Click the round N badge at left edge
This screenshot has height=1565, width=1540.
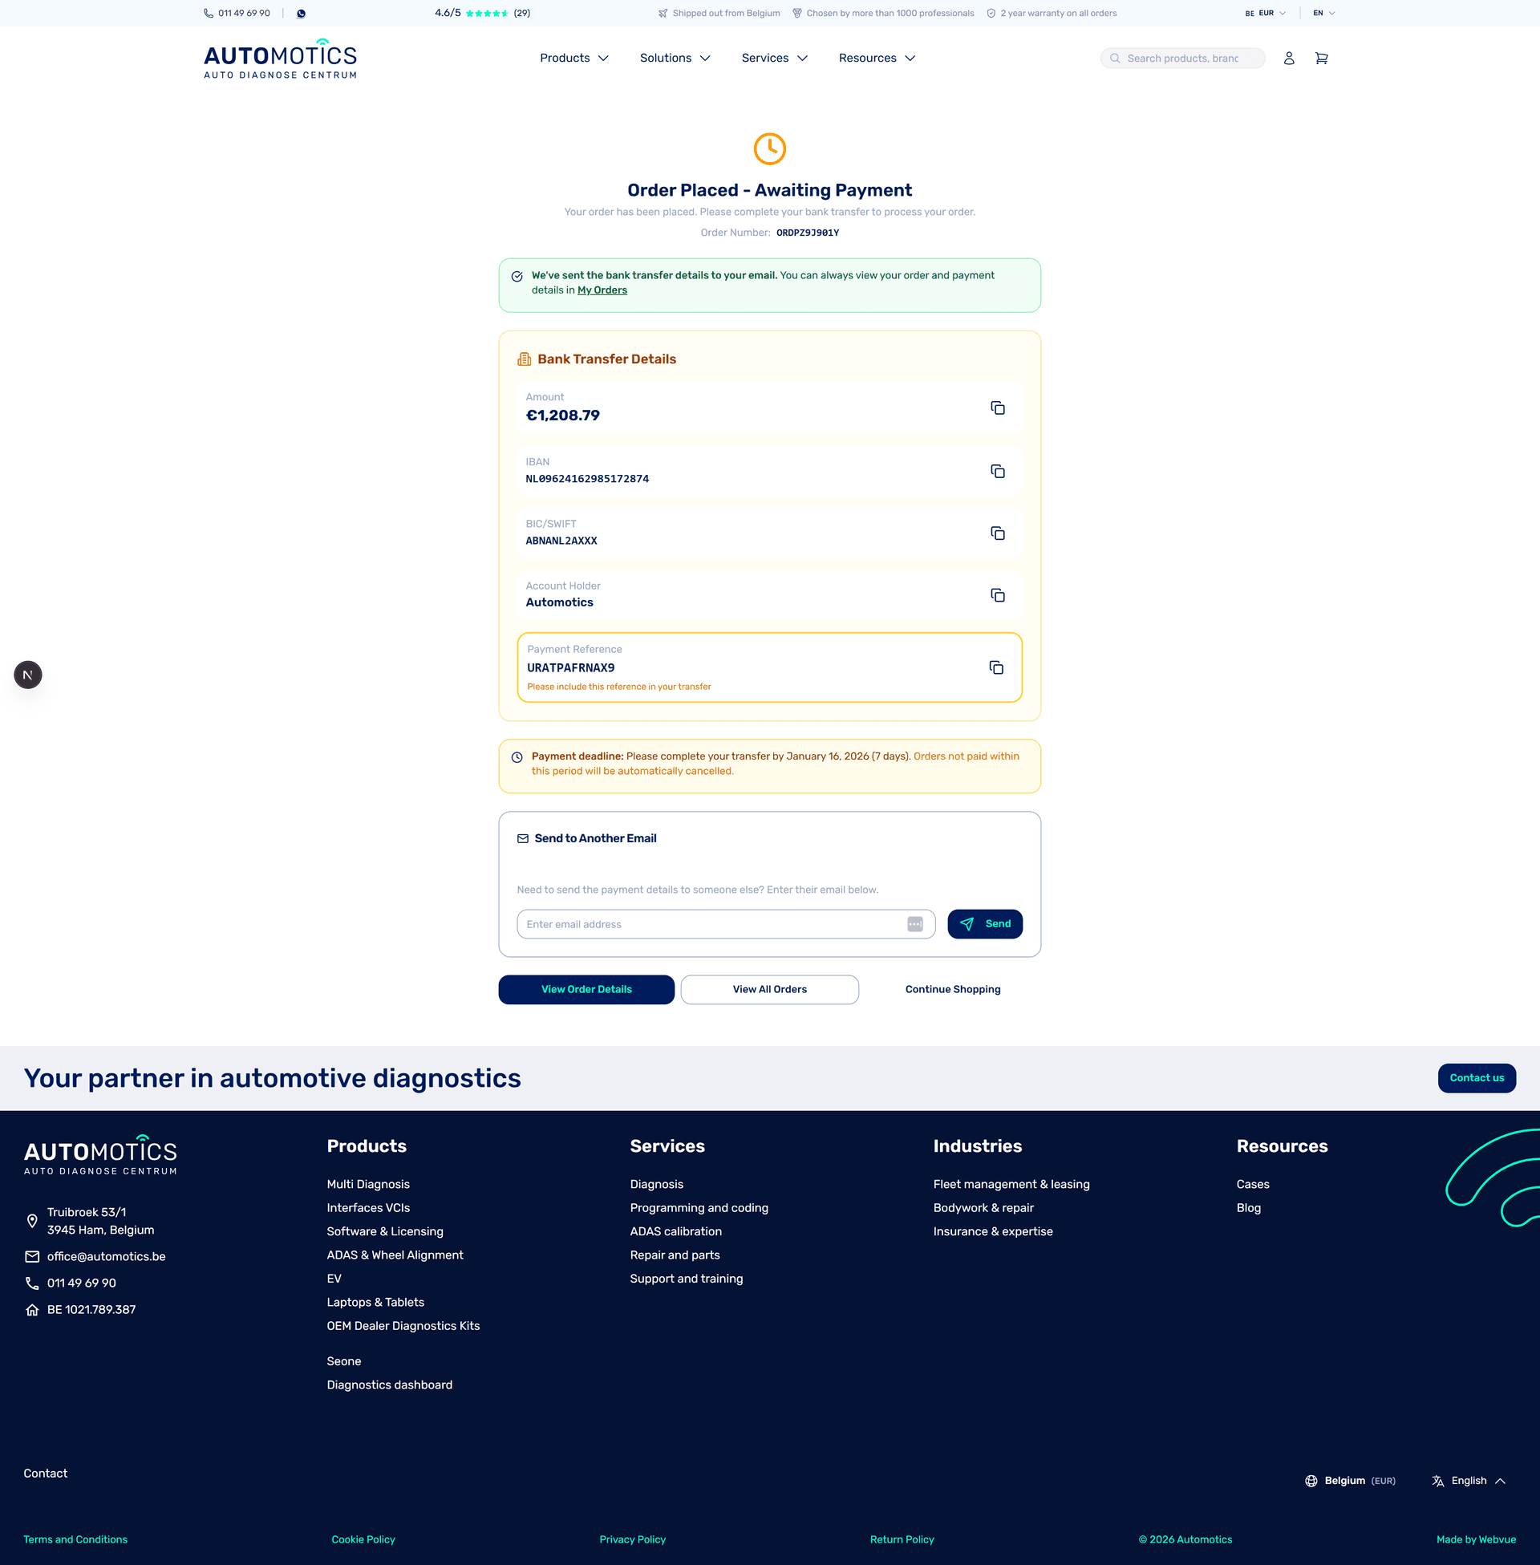coord(28,675)
